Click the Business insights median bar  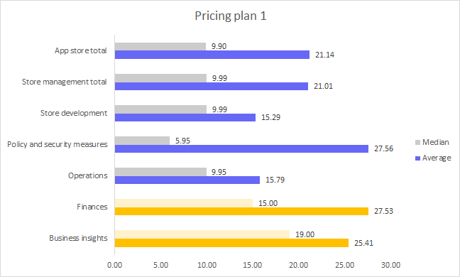click(x=202, y=234)
